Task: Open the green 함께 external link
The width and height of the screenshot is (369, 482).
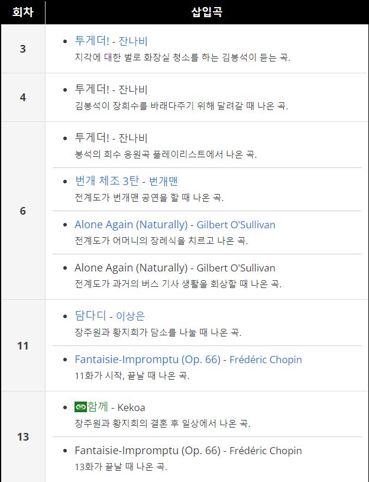Action: (98, 407)
